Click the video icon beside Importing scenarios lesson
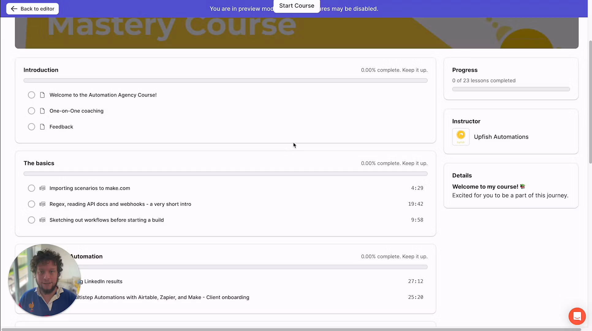This screenshot has height=331, width=592. point(42,188)
